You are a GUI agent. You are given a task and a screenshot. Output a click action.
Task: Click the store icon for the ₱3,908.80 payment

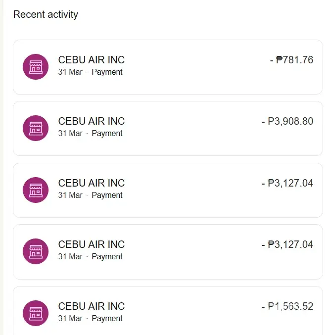pyautogui.click(x=36, y=128)
